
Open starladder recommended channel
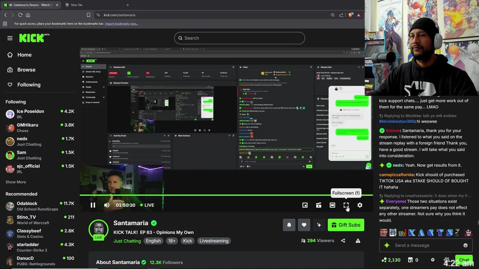[40, 247]
